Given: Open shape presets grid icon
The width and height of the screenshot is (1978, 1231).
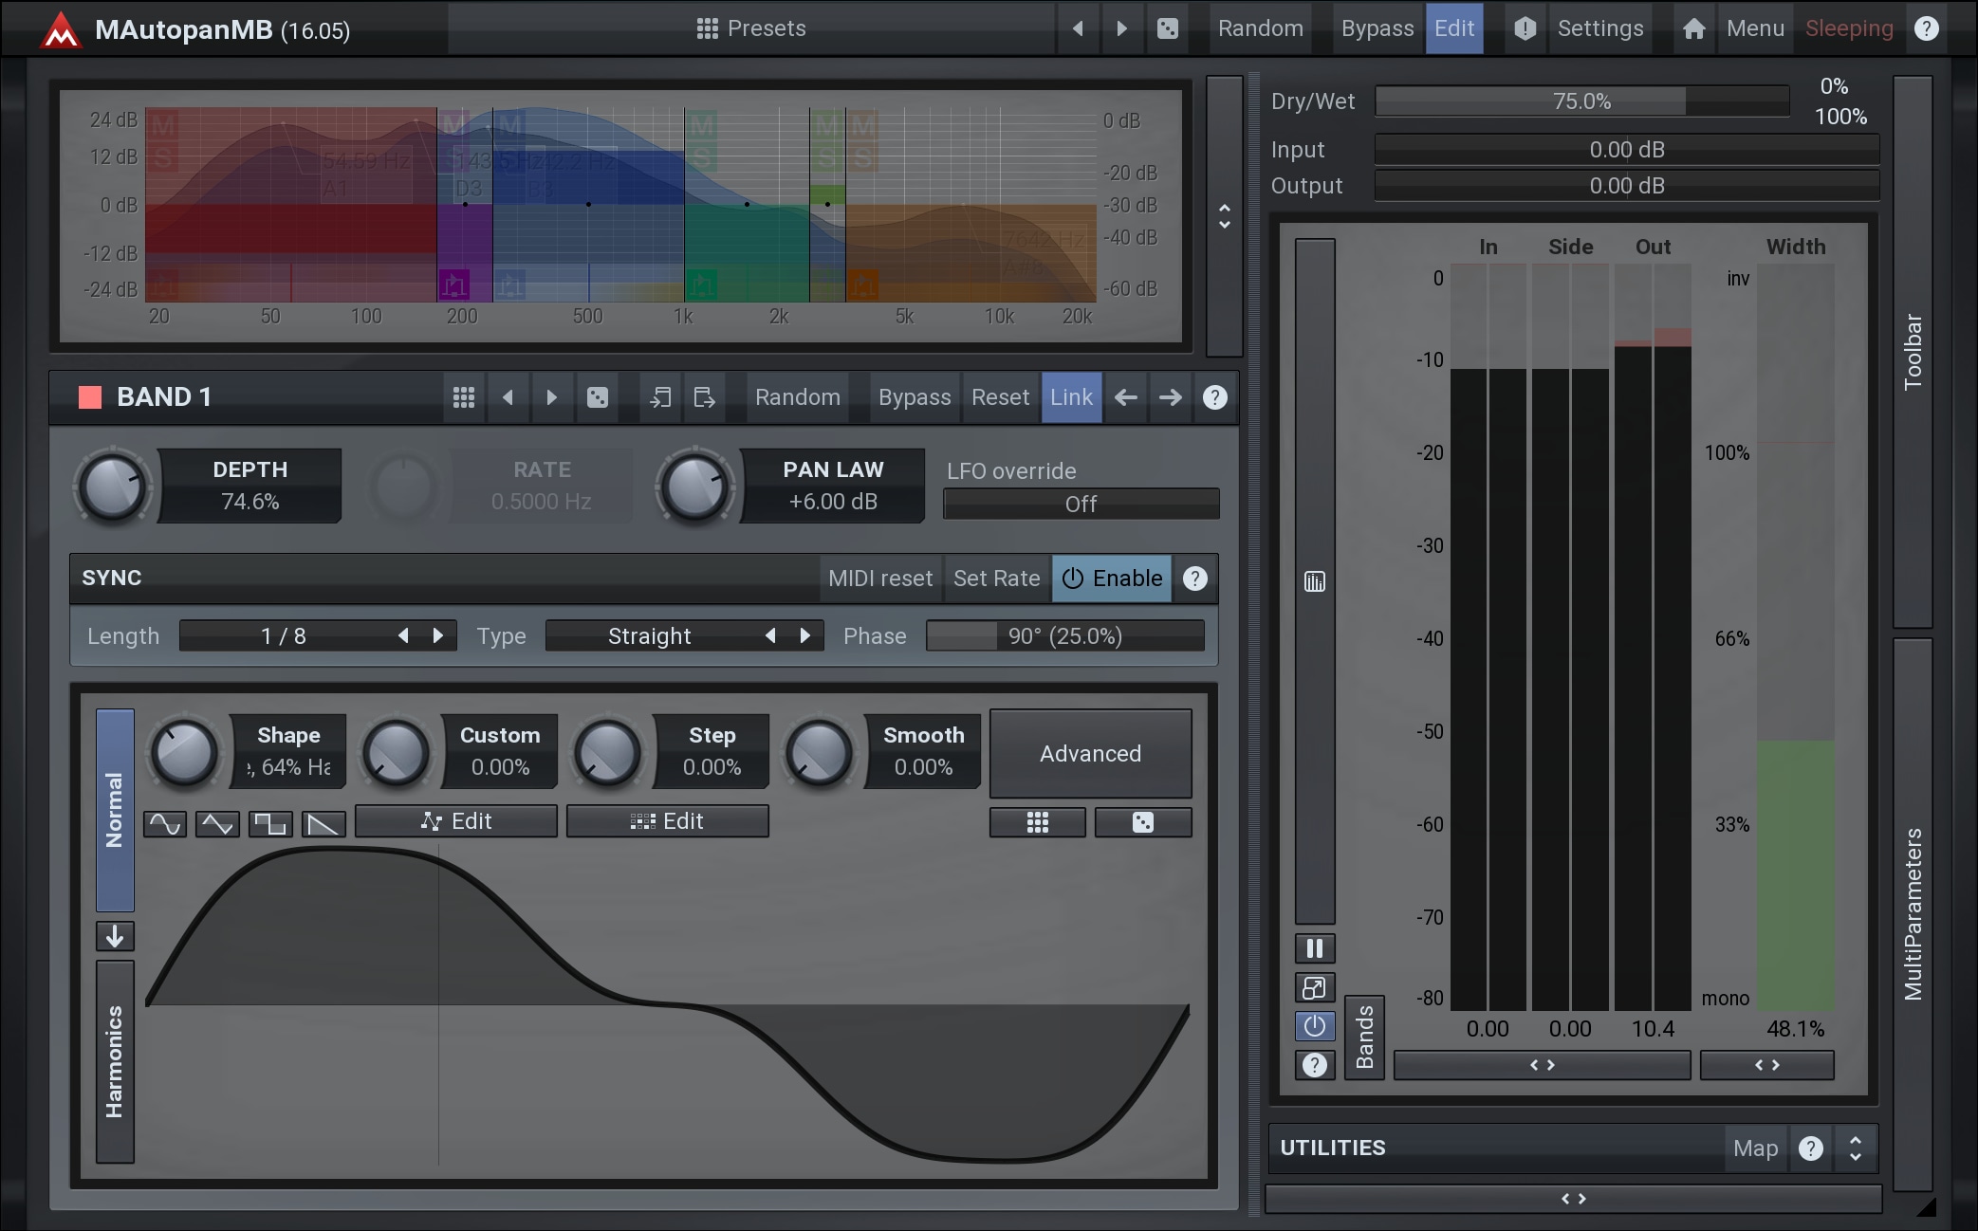Looking at the screenshot, I should (x=1038, y=822).
